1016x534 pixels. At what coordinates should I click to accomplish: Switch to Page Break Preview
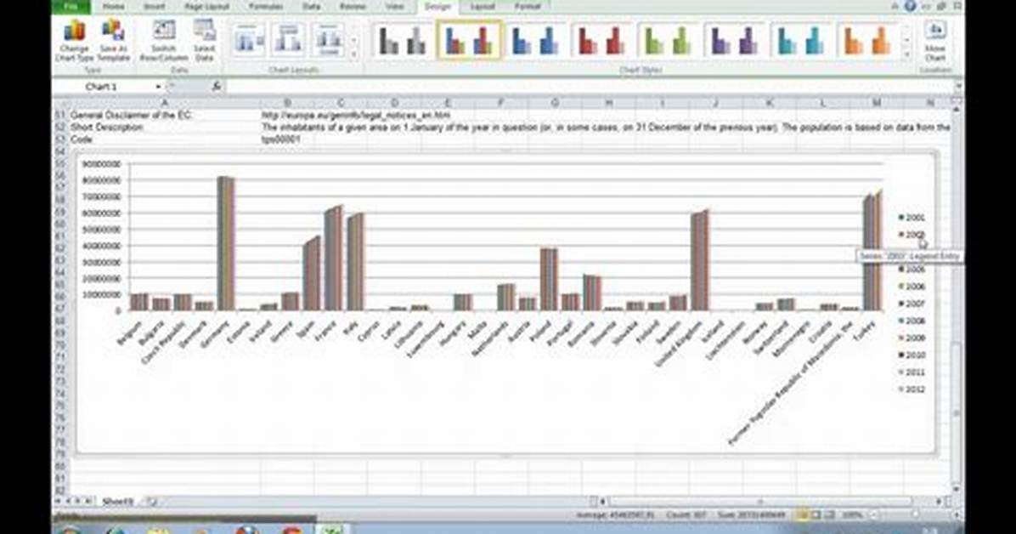pos(829,515)
